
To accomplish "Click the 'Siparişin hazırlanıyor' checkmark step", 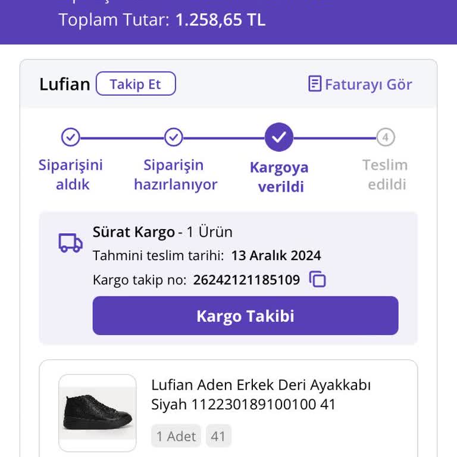I will pos(173,137).
